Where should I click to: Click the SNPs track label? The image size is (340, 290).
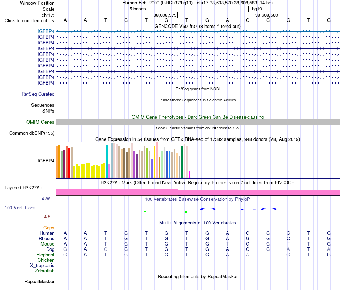tap(48, 111)
